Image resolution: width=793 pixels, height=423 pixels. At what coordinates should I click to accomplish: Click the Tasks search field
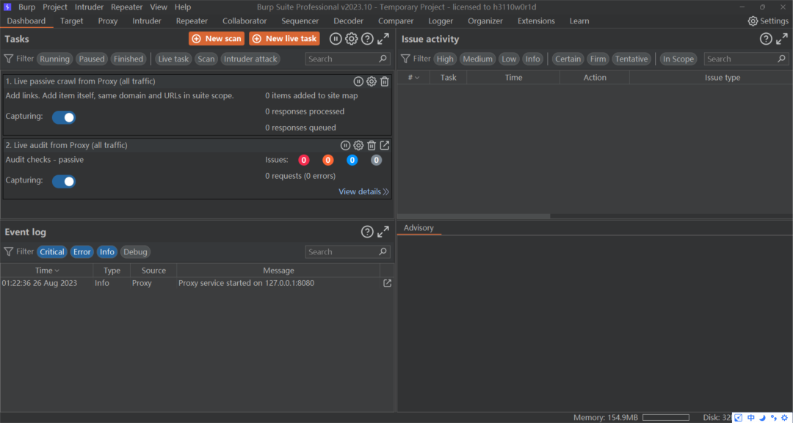point(348,59)
